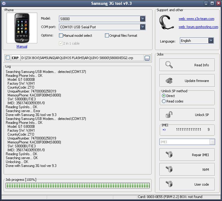Viewport: 222px width, 201px height.
Task: Click the padlock icon on Unlock SP
Action: [169, 115]
